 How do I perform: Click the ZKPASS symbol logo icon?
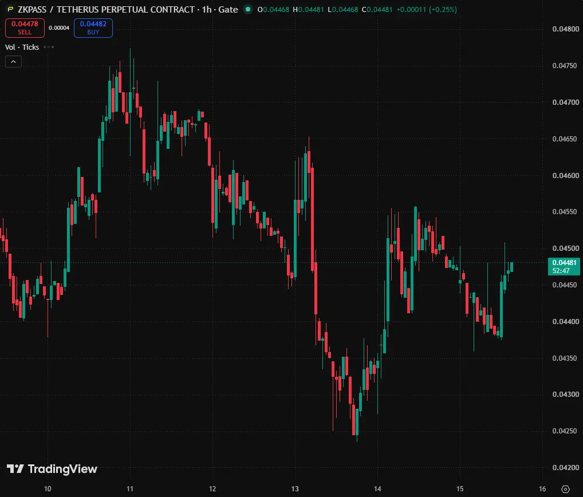click(10, 10)
